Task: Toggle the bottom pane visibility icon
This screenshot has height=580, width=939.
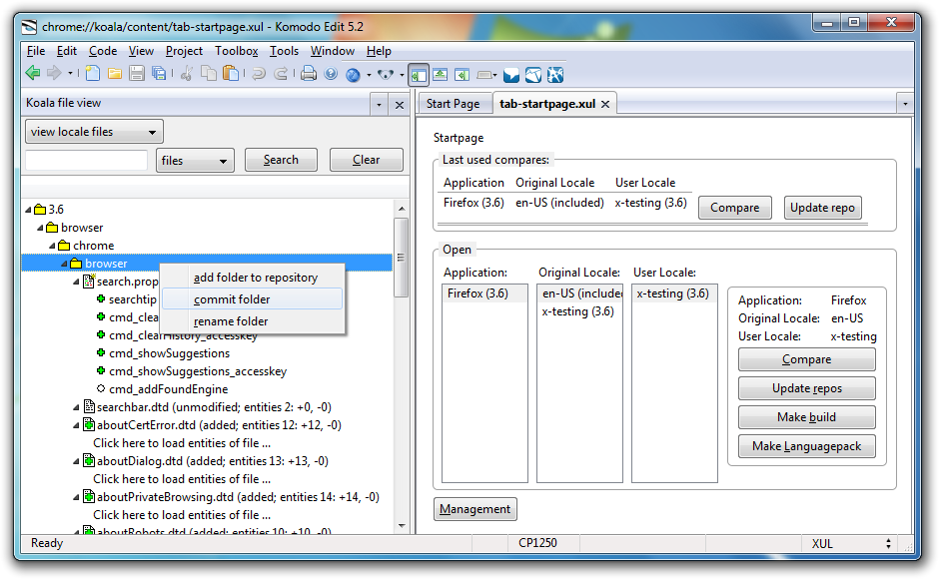Action: pyautogui.click(x=441, y=74)
